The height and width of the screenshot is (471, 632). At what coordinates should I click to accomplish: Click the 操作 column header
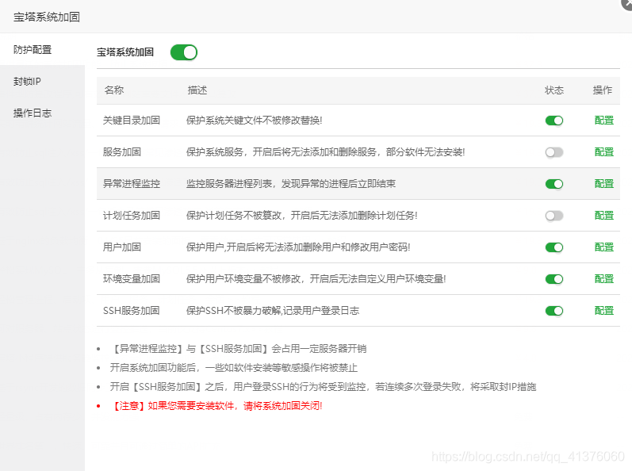pos(603,90)
